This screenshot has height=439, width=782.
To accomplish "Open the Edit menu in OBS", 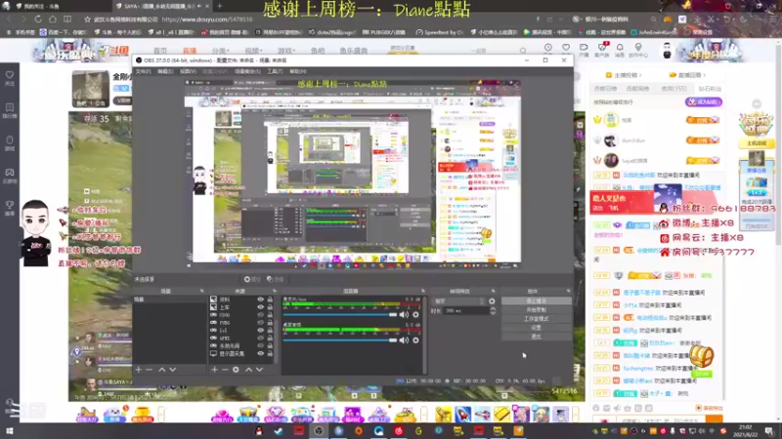I will (x=165, y=71).
